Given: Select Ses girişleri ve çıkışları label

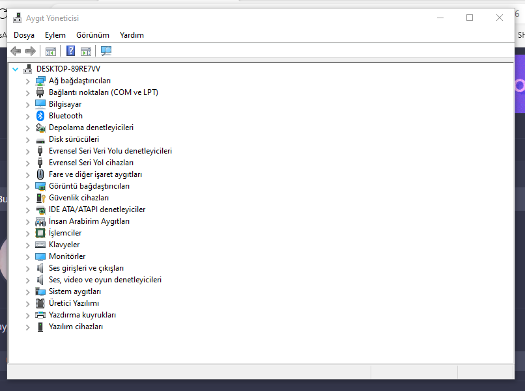Looking at the screenshot, I should [x=86, y=268].
